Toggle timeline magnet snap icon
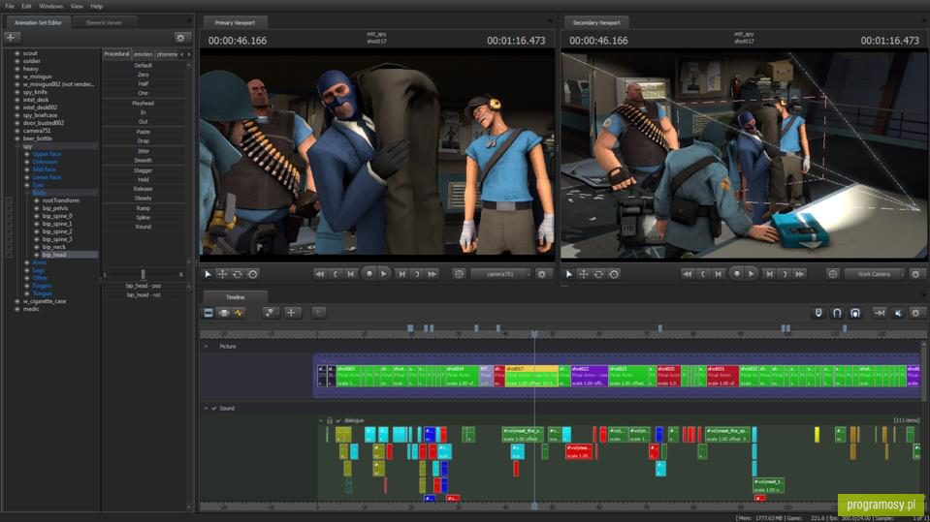The height and width of the screenshot is (522, 930). (x=837, y=313)
